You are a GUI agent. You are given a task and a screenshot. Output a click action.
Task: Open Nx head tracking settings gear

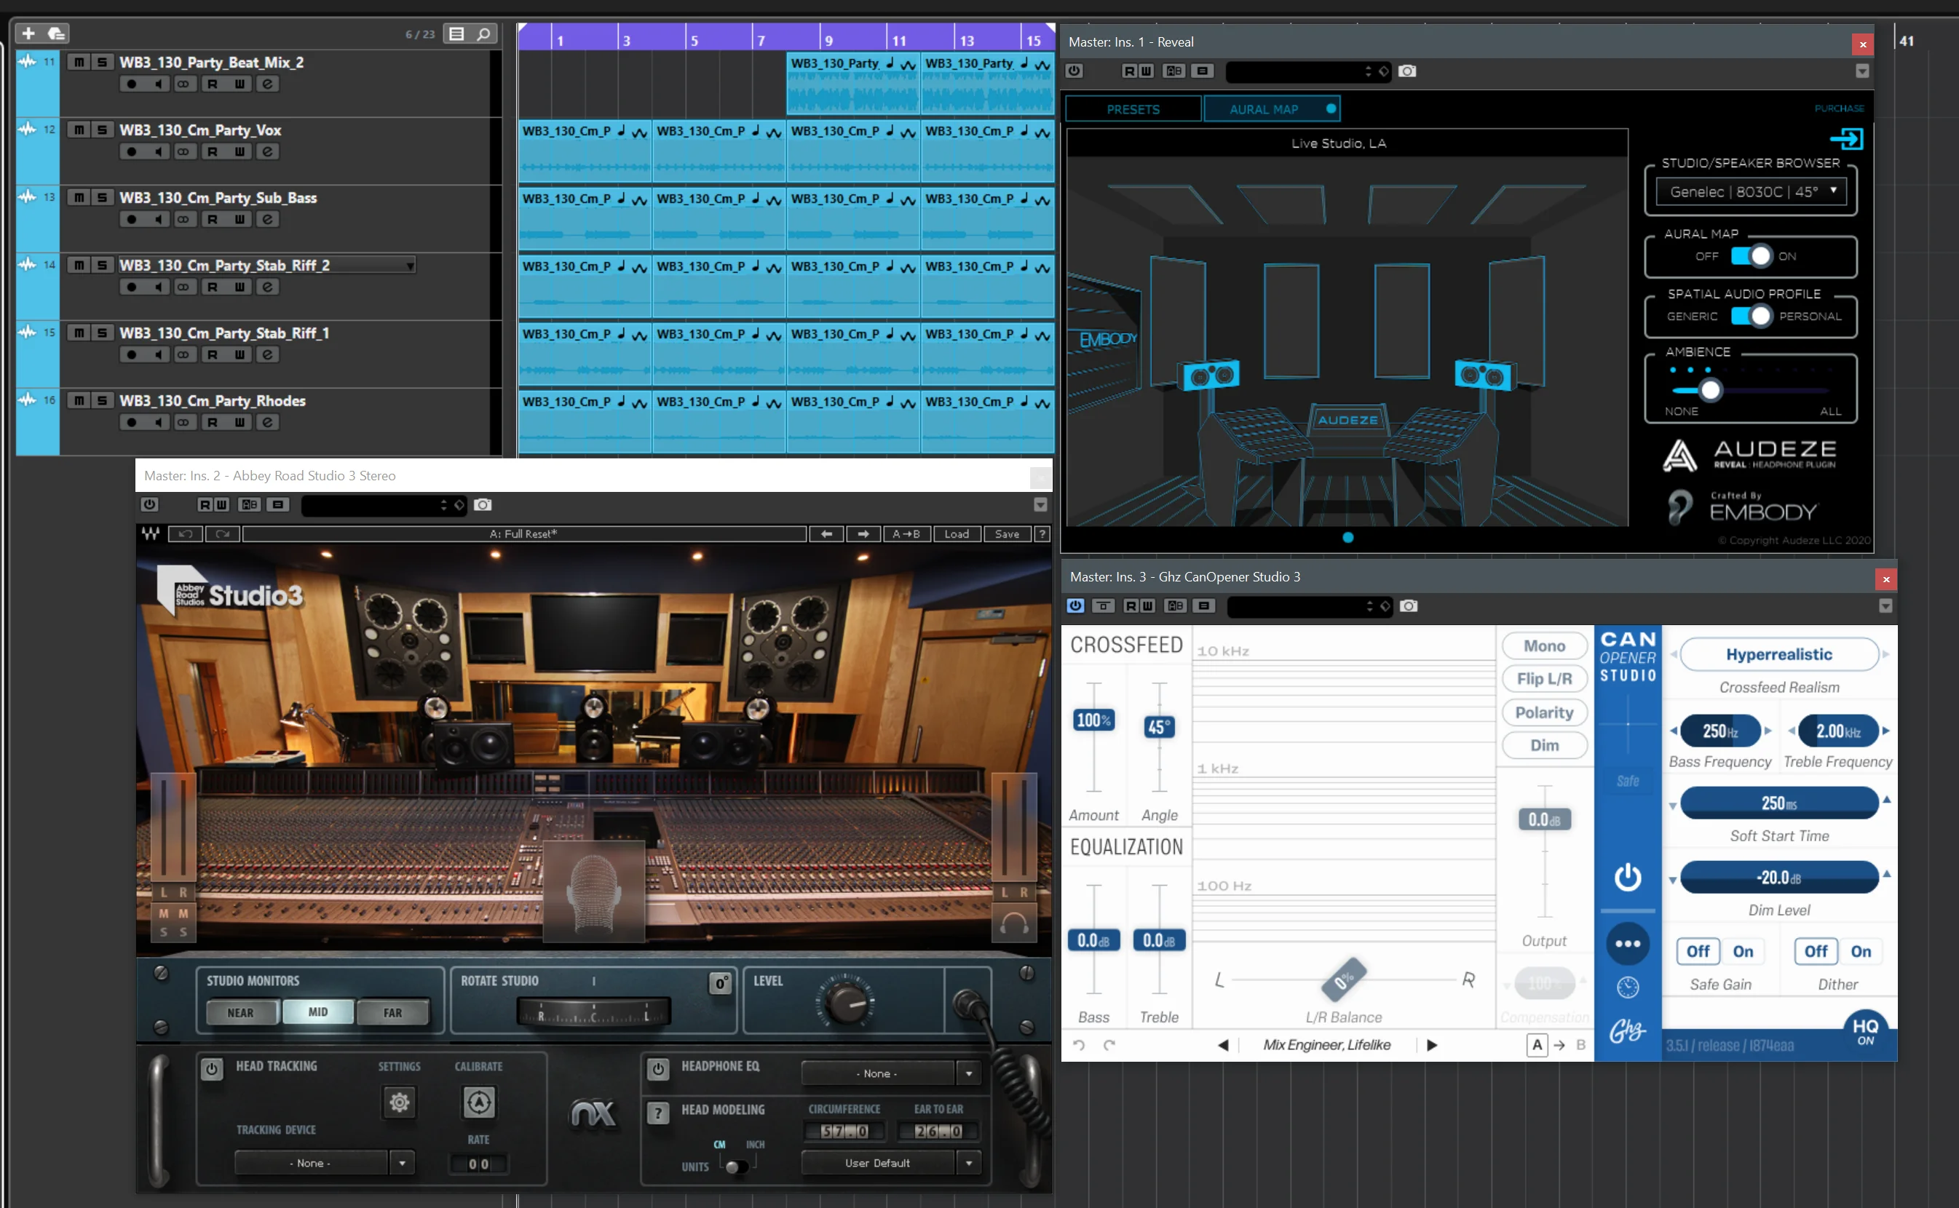tap(399, 1102)
